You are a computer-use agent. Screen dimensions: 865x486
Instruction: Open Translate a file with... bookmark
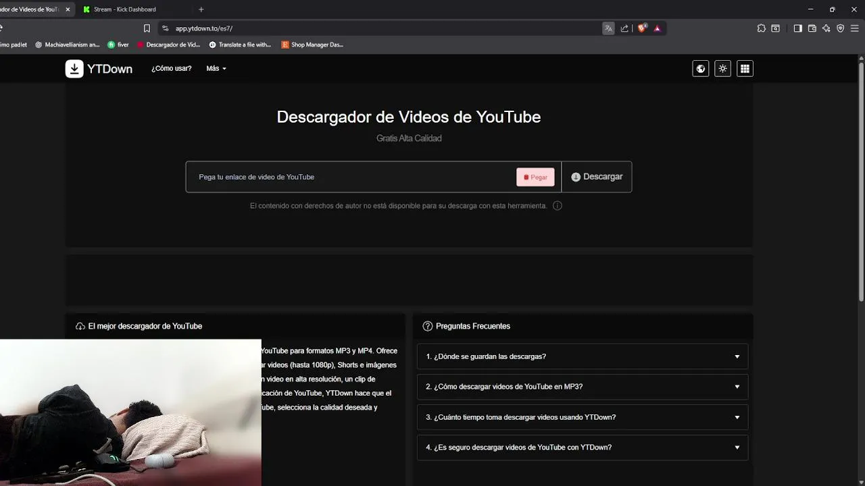240,45
